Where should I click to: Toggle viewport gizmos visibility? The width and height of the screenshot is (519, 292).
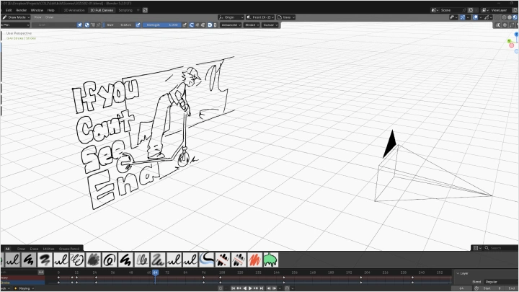(462, 17)
